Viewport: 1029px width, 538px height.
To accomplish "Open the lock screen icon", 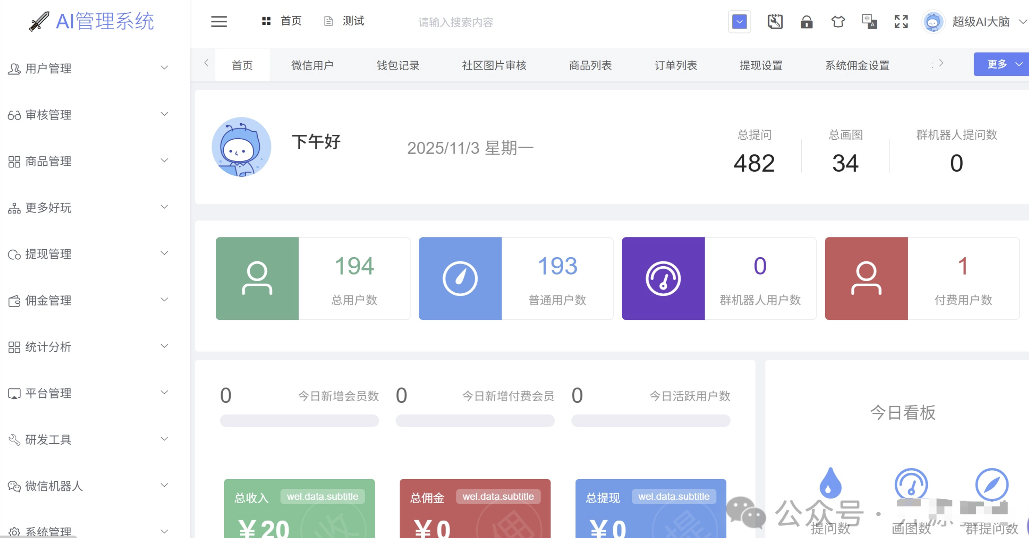I will (807, 22).
